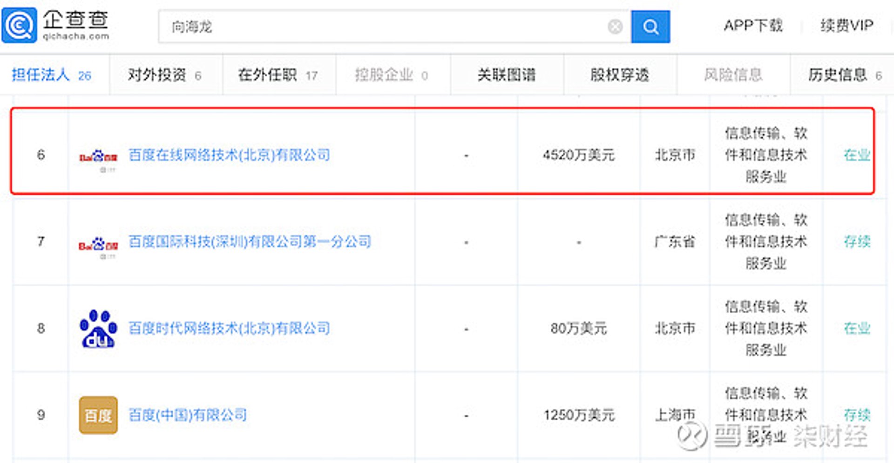Click the industry cell in row 6
The height and width of the screenshot is (463, 894).
point(766,155)
